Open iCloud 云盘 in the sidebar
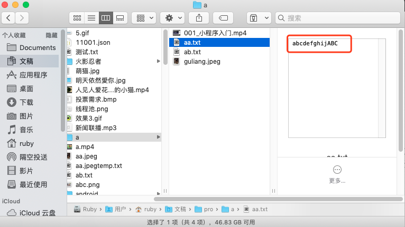405x227 pixels. click(38, 213)
